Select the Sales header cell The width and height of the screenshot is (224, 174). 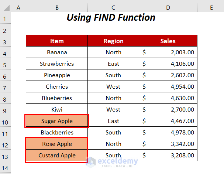[x=168, y=41]
